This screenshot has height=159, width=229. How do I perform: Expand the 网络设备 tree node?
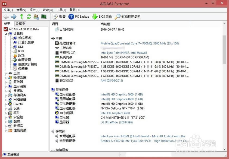point(6,100)
